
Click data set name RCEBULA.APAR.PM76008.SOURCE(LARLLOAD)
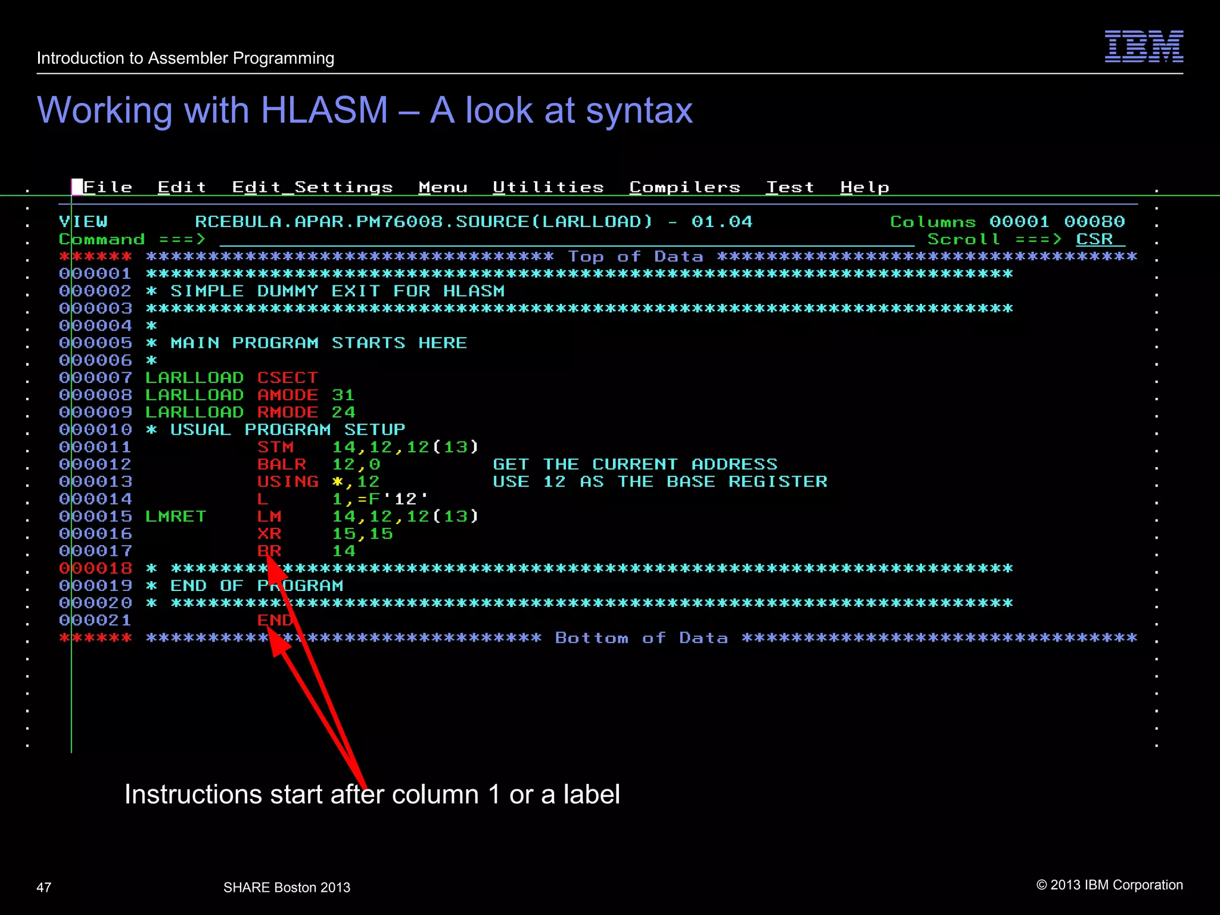(x=424, y=222)
